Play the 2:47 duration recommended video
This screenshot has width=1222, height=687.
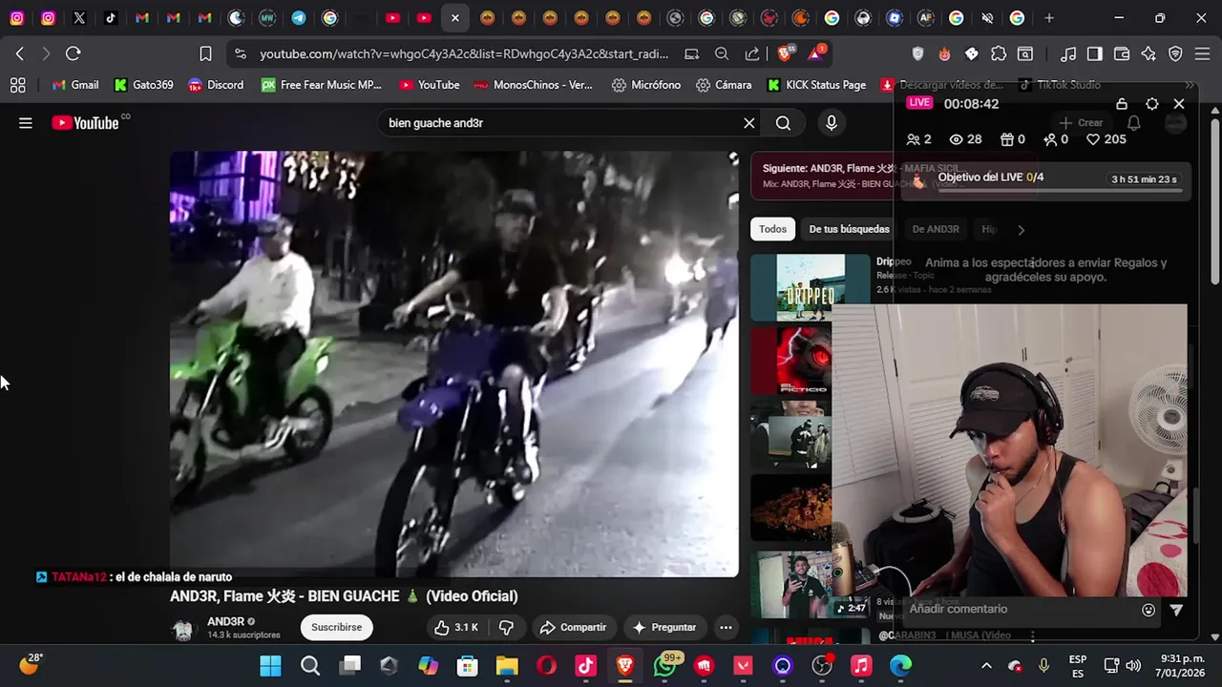[790, 584]
